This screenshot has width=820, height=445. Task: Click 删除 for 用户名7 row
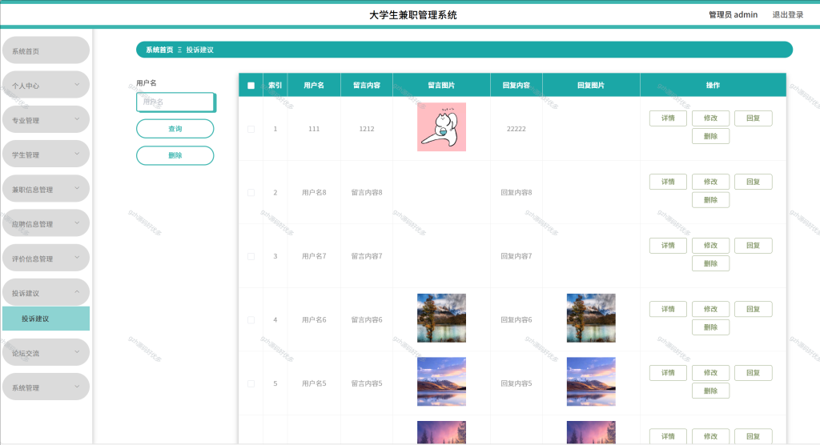[711, 263]
